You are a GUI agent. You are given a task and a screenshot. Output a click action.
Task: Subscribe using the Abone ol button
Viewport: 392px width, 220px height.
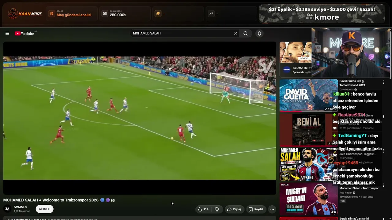click(x=45, y=209)
